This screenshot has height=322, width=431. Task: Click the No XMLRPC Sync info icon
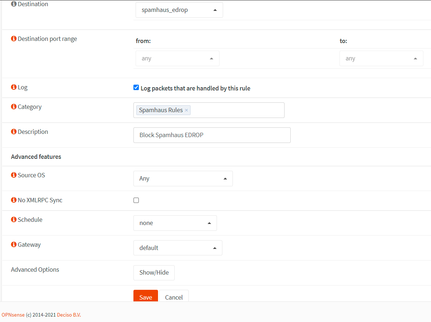[x=14, y=200]
